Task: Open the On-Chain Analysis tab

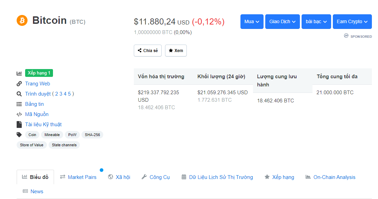Action: click(x=330, y=177)
